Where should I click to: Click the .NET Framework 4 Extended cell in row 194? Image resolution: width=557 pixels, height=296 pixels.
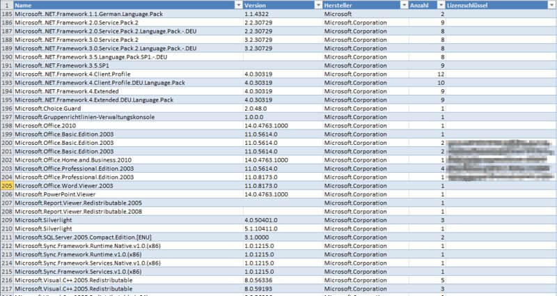tap(128, 91)
